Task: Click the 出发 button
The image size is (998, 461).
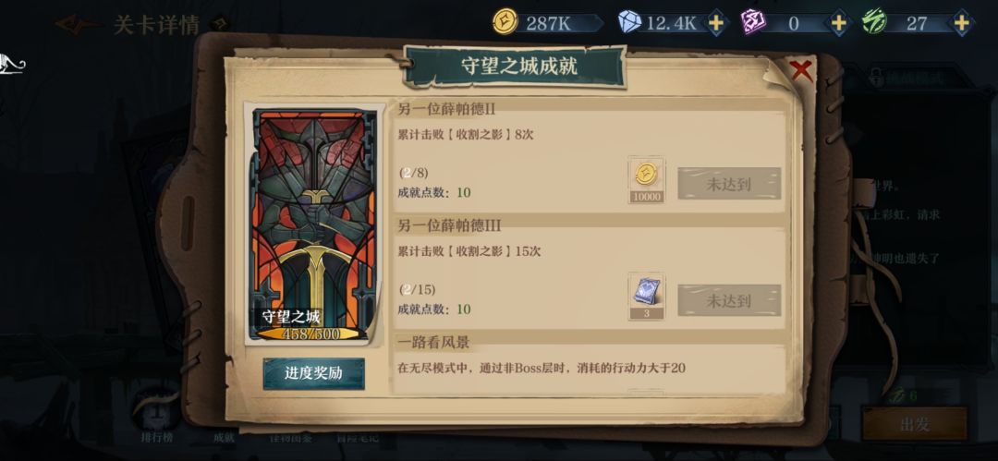Action: pyautogui.click(x=915, y=423)
